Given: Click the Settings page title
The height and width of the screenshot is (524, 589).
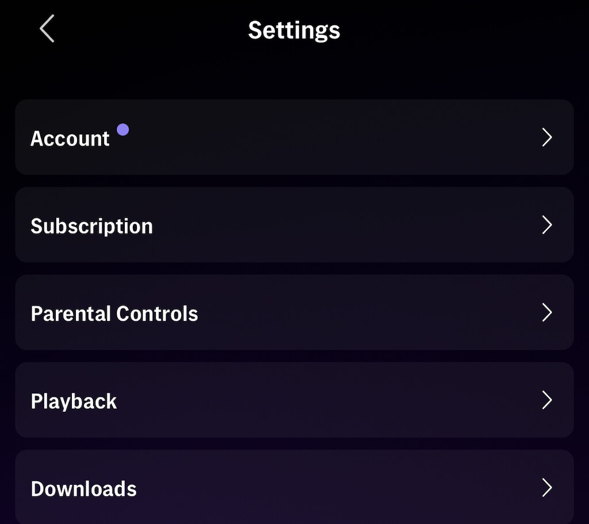Looking at the screenshot, I should (294, 30).
